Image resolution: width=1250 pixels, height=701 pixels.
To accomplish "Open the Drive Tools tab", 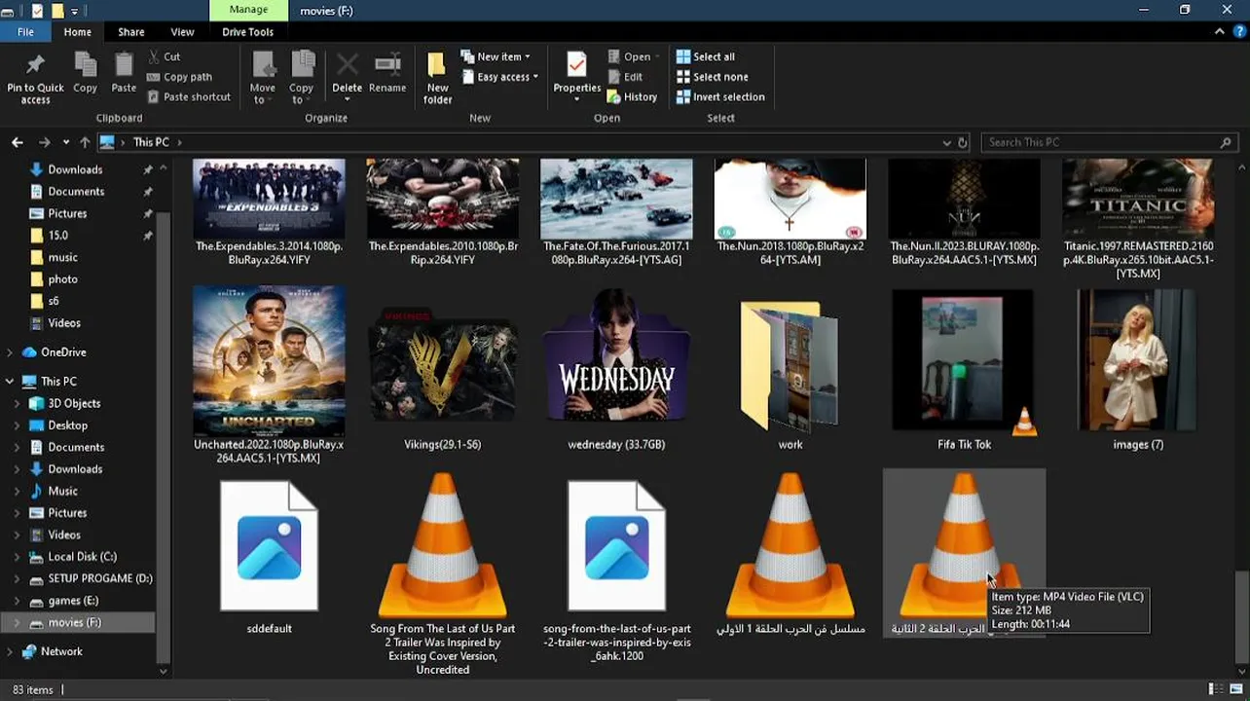I will pyautogui.click(x=247, y=32).
